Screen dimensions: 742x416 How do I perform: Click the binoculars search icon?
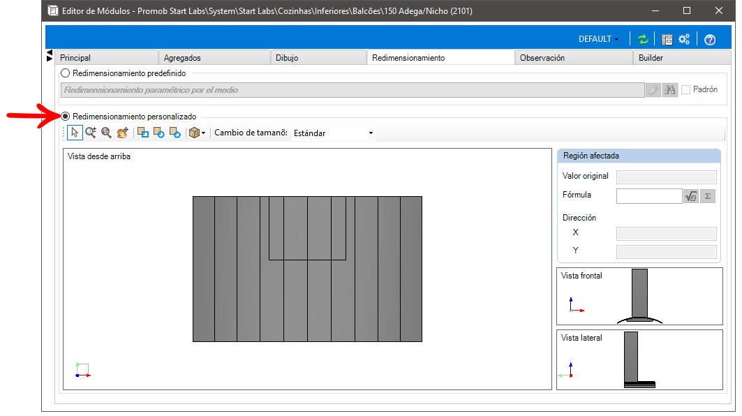click(669, 90)
